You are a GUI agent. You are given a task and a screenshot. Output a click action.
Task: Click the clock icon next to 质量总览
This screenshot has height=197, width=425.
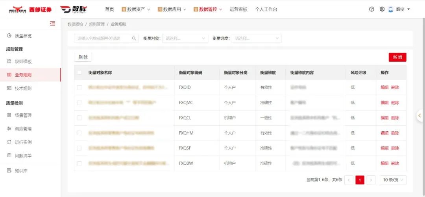9,35
